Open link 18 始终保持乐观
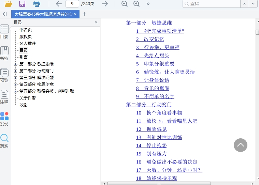The image size is (259, 185). pyautogui.click(x=156, y=178)
